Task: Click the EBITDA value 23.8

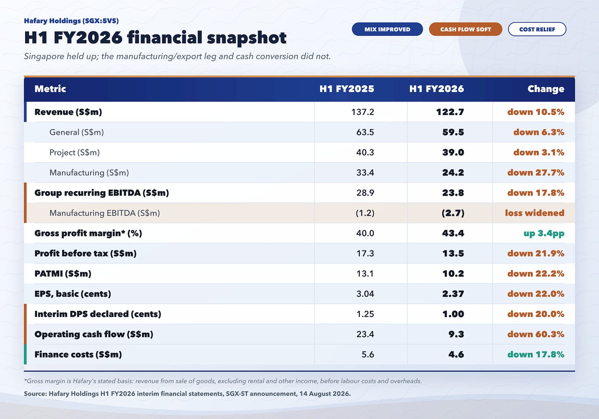Action: pyautogui.click(x=453, y=192)
